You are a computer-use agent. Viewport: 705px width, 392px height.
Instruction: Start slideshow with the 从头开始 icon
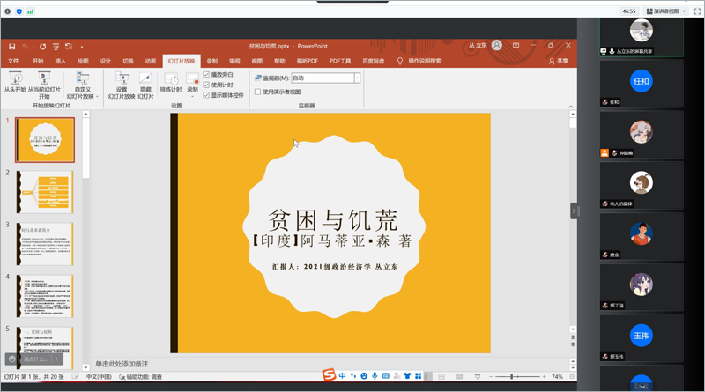click(x=13, y=80)
